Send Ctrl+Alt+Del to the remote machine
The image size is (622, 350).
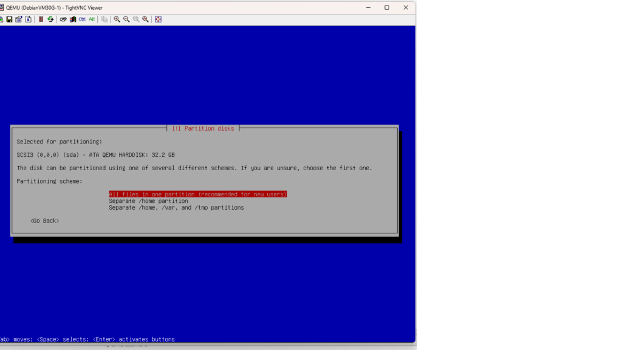[63, 19]
